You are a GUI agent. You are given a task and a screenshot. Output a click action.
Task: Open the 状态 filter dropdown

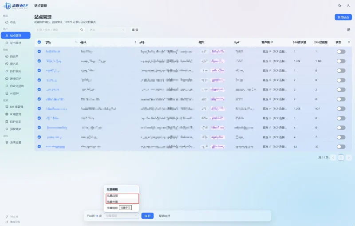coord(107,30)
